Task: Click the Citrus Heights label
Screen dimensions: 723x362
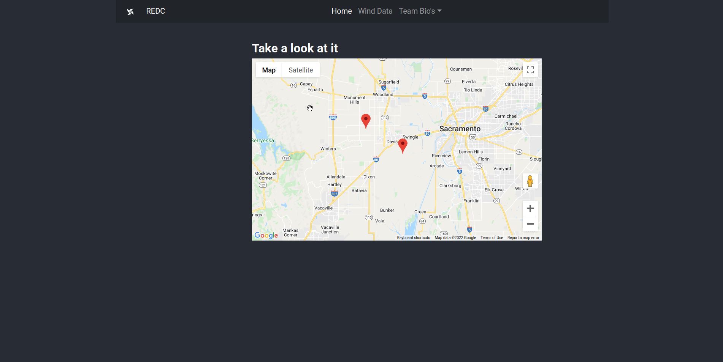Action: tap(519, 84)
